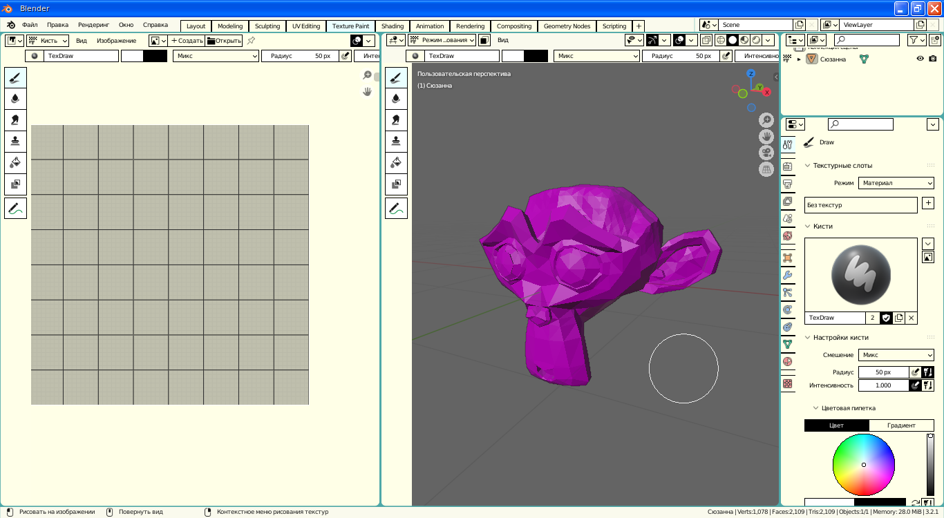
Task: Select the Fill bucket tool in image editor
Action: [x=15, y=163]
